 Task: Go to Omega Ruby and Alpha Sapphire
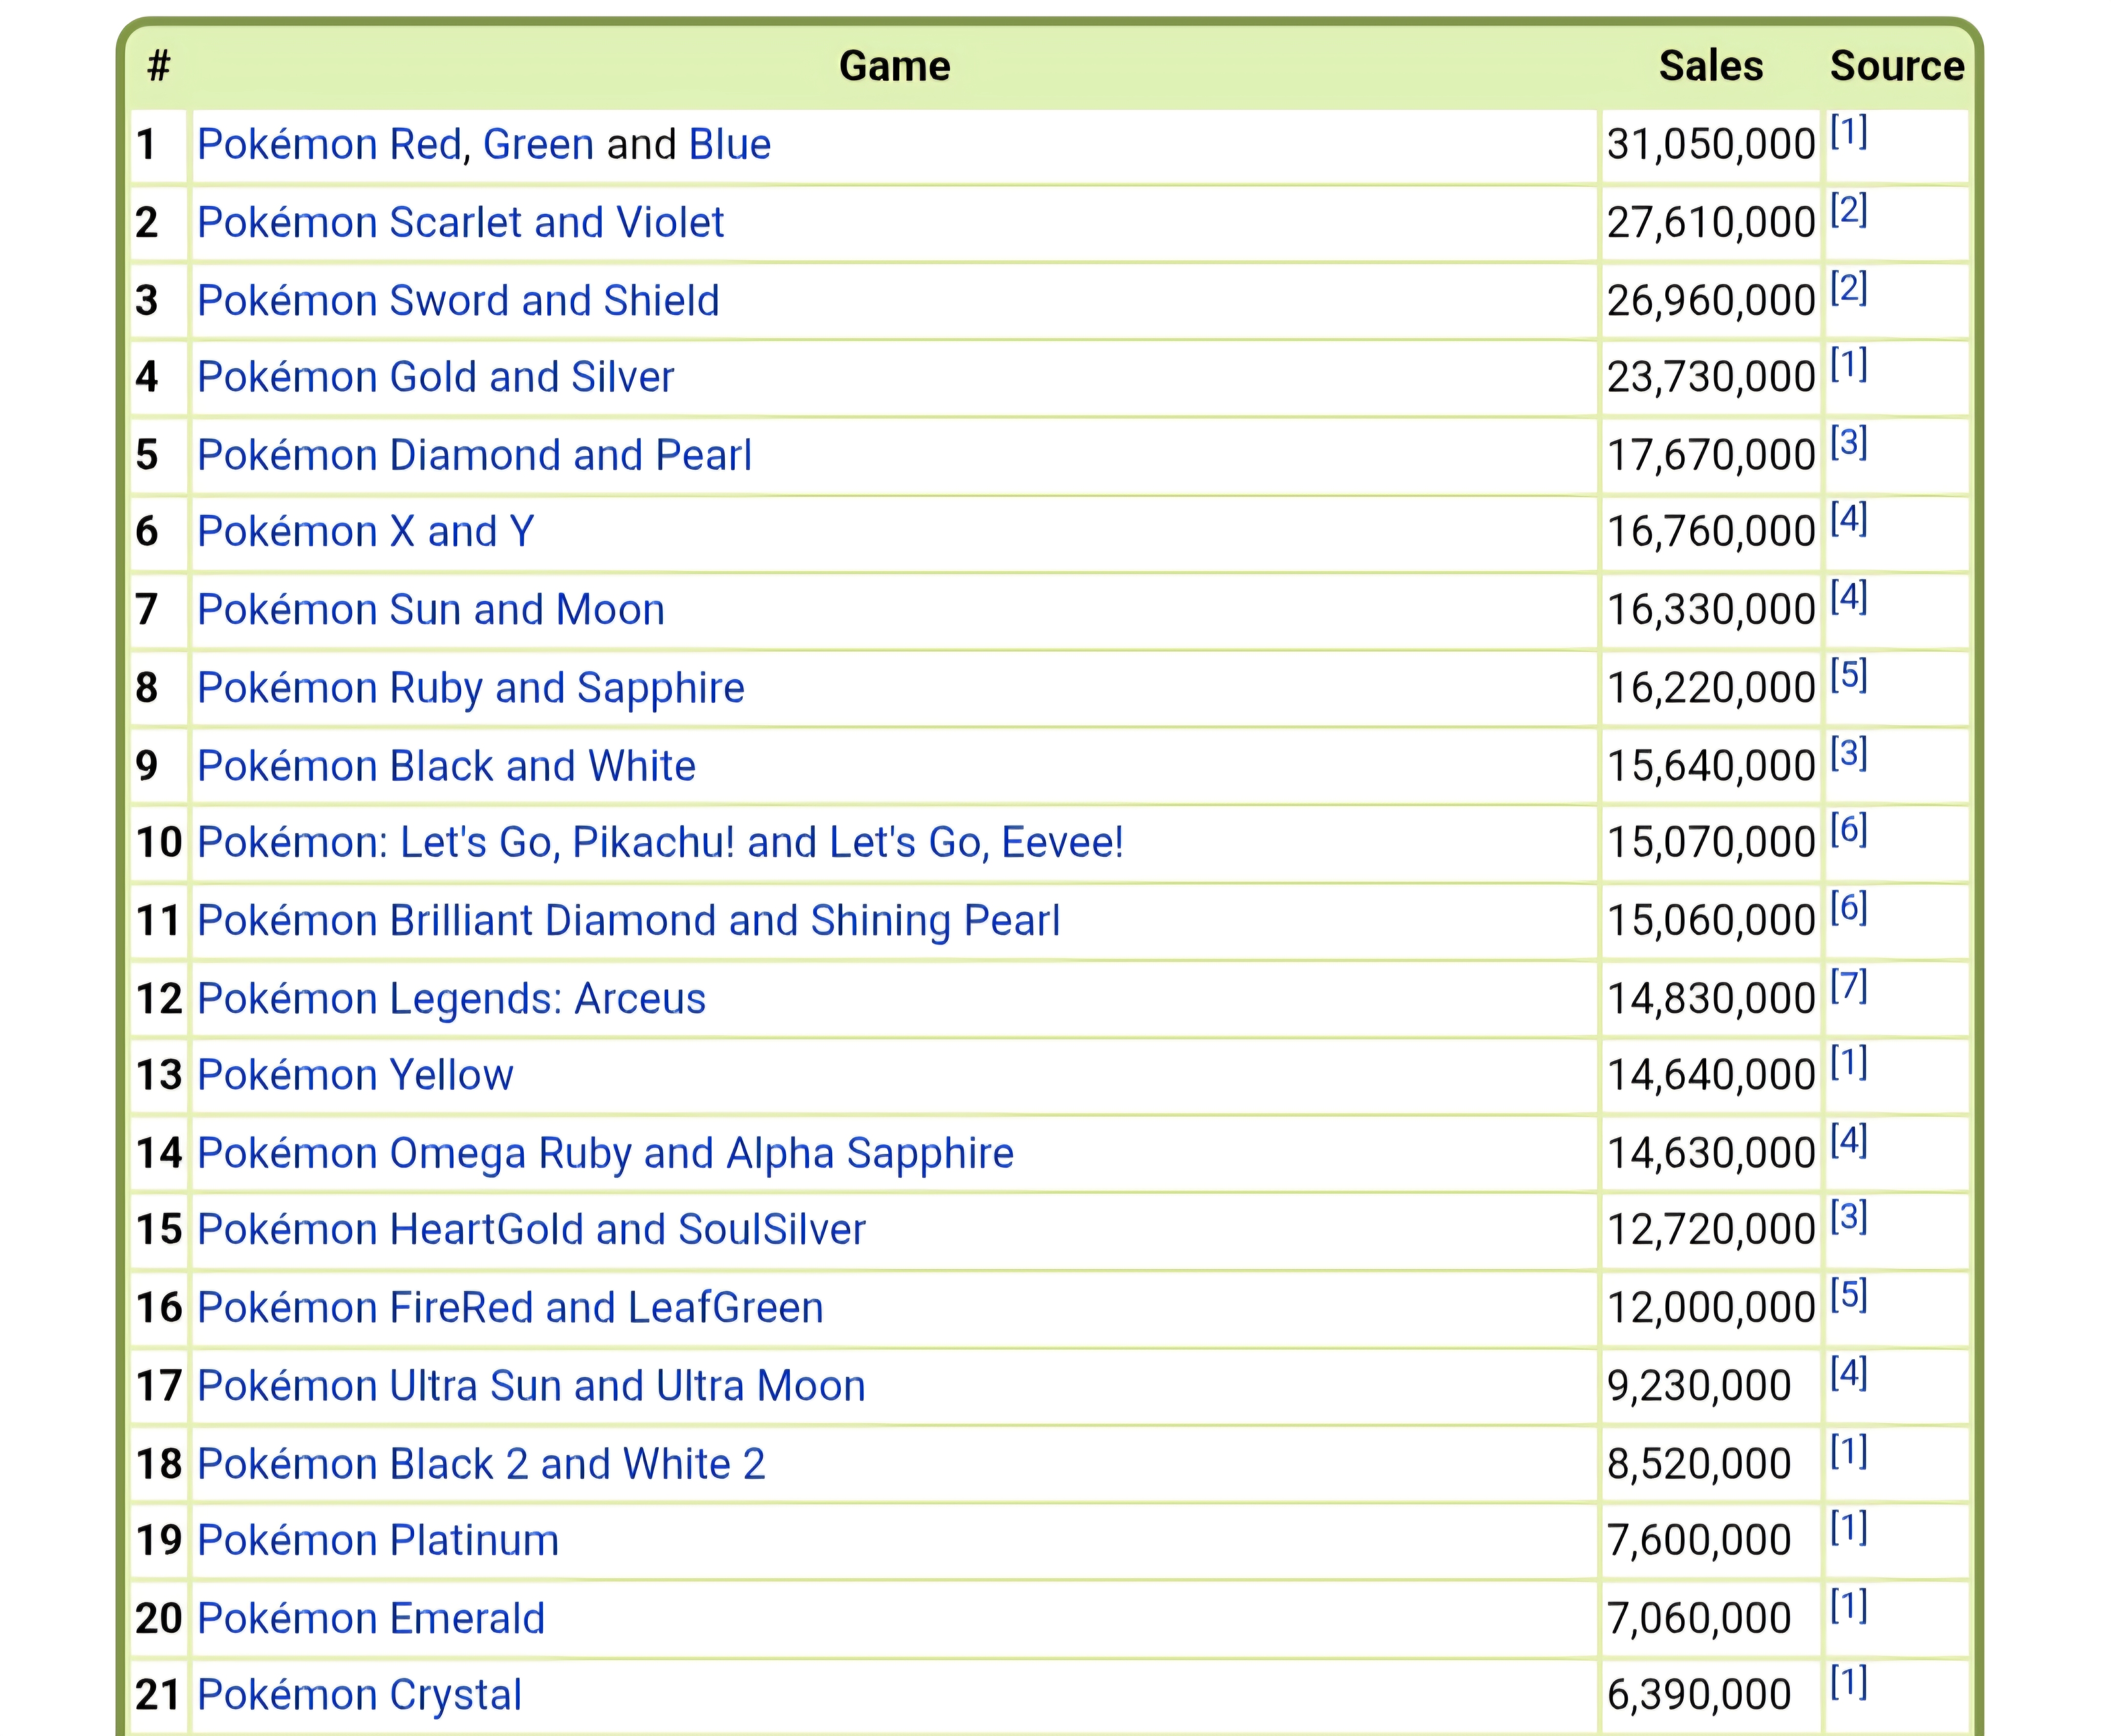604,1153
